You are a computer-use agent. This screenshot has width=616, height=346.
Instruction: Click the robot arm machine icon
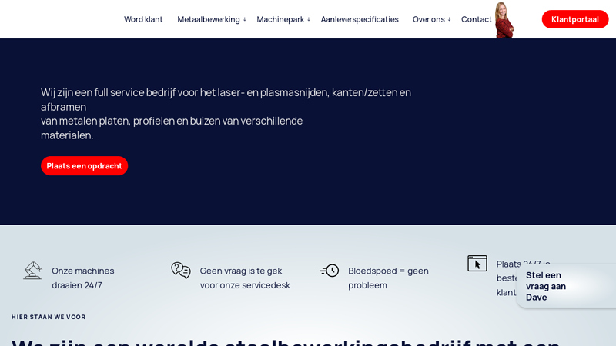pos(32,271)
